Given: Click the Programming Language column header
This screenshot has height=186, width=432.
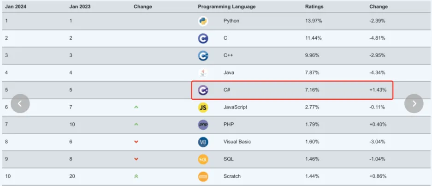Looking at the screenshot, I should (x=226, y=7).
